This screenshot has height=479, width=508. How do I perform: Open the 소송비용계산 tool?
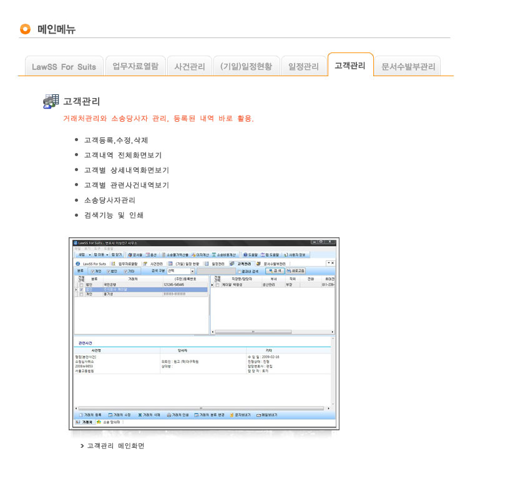(224, 255)
